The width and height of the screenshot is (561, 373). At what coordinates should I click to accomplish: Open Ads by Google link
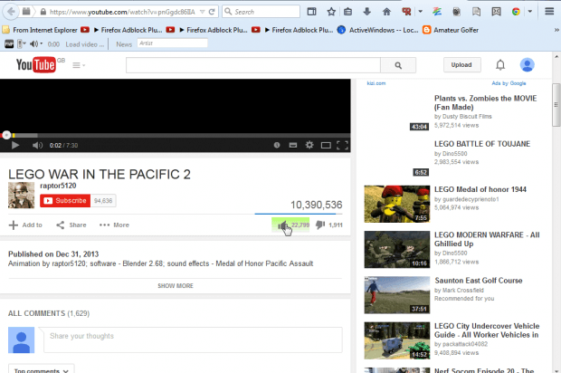pos(509,83)
